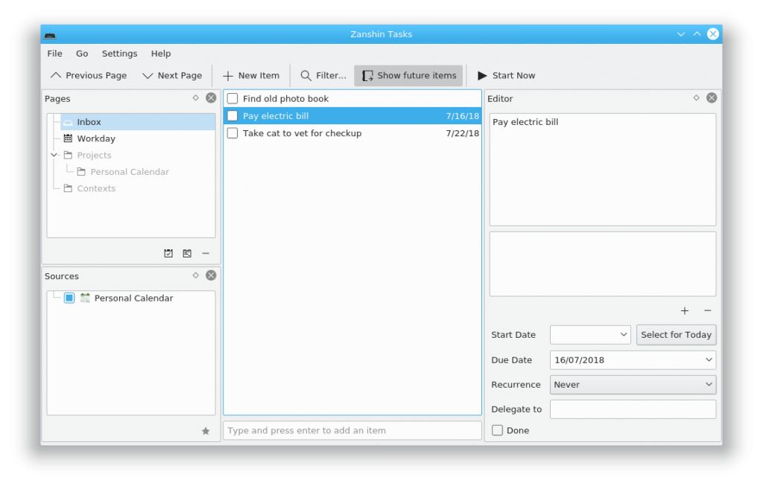This screenshot has width=763, height=486.
Task: Click the remove page minus icon
Action: click(x=206, y=253)
